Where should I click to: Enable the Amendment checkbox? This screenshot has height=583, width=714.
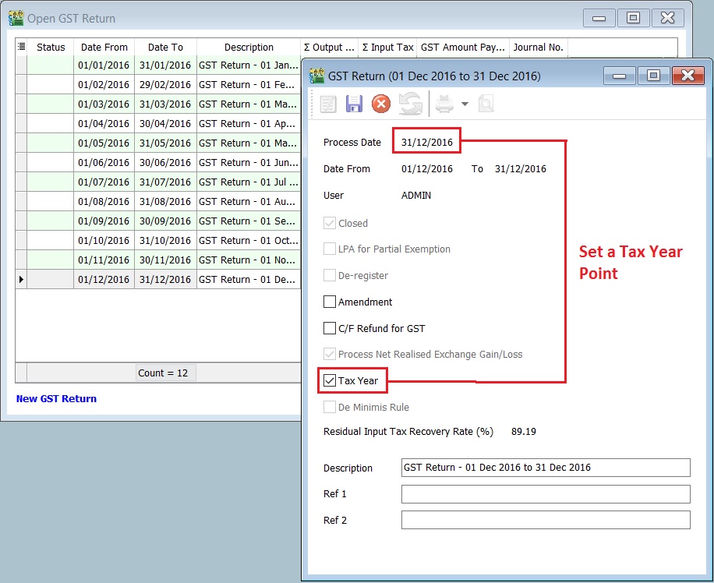(330, 302)
